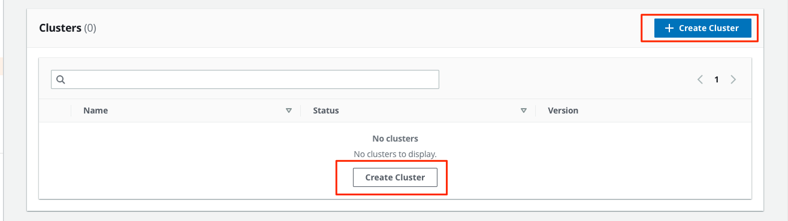This screenshot has width=788, height=221.
Task: Click the Status column header
Action: click(x=326, y=110)
